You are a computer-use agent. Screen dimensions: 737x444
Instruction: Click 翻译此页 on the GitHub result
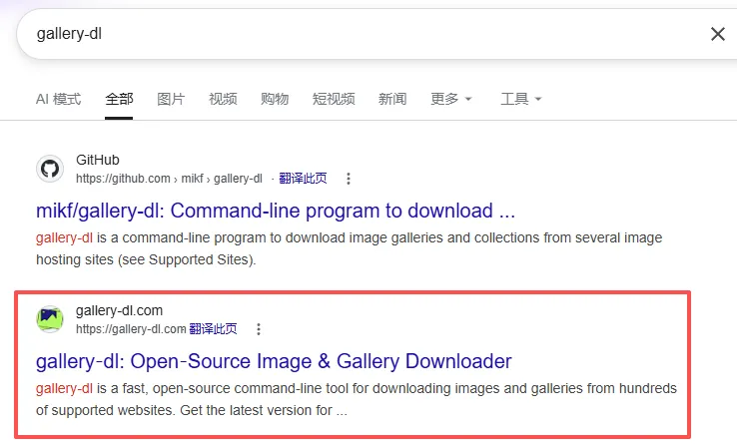click(x=303, y=179)
